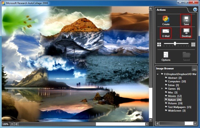Viewport: 200px width, 128px height.
Task: Select the Test Wallpapers [15] folder
Action: [178, 107]
